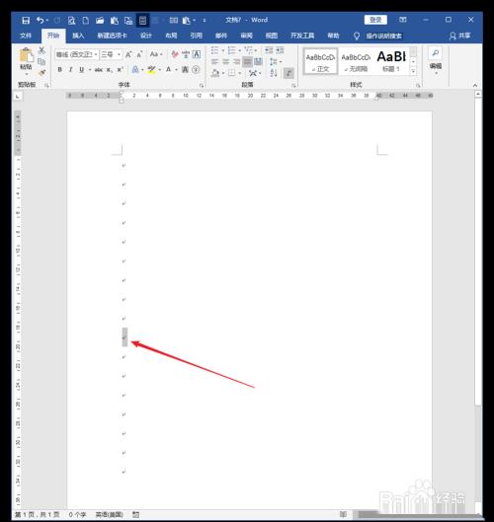The width and height of the screenshot is (494, 522).
Task: Click the align left icon
Action: pos(215,61)
